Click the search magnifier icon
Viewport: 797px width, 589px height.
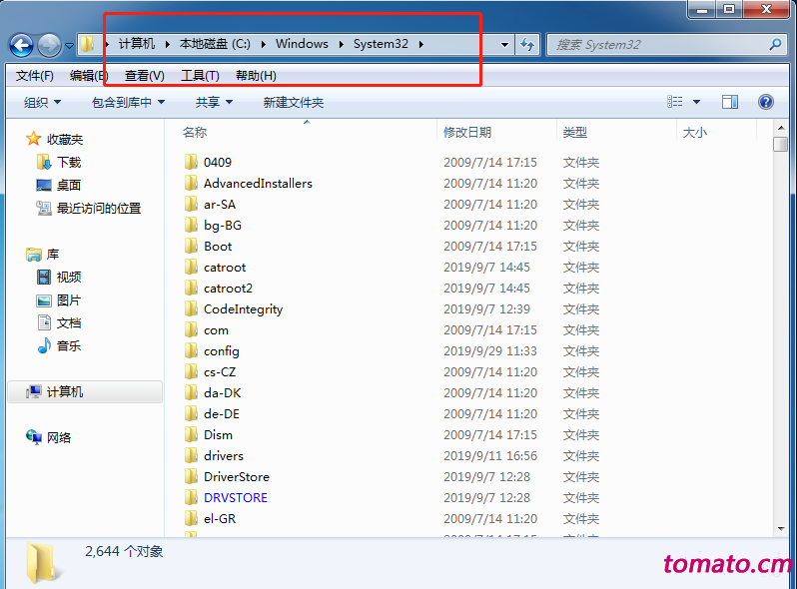(776, 44)
